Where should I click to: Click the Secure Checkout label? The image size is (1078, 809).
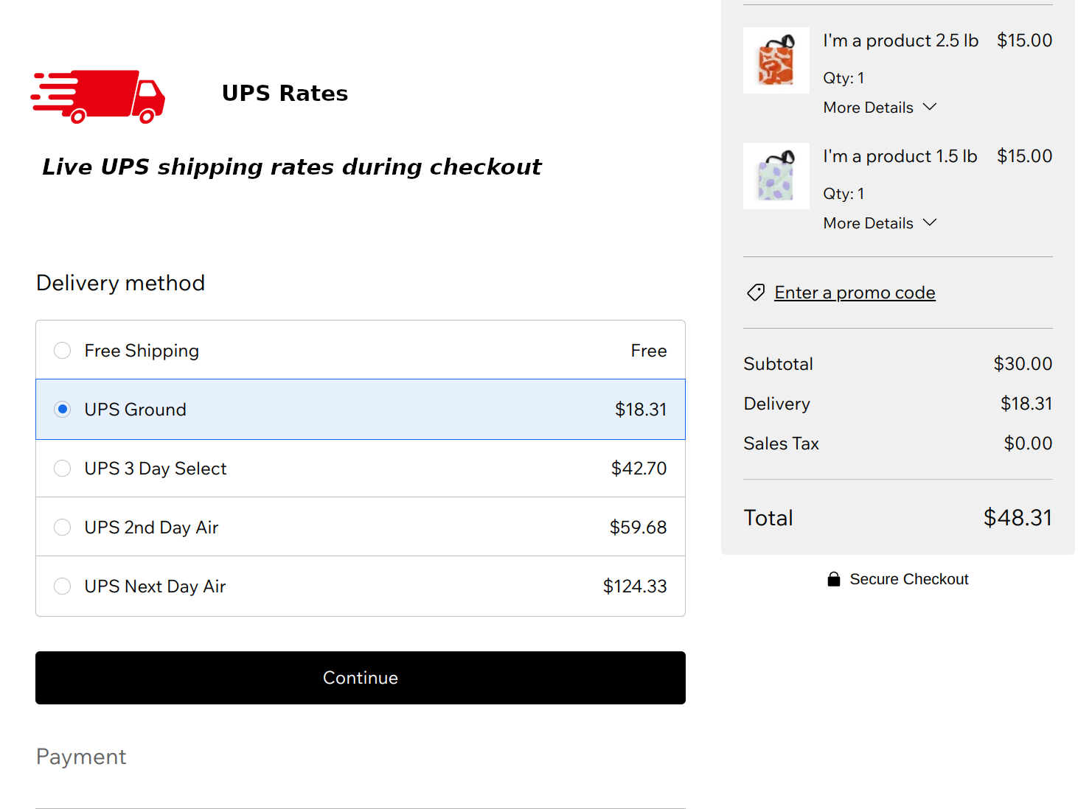point(909,579)
